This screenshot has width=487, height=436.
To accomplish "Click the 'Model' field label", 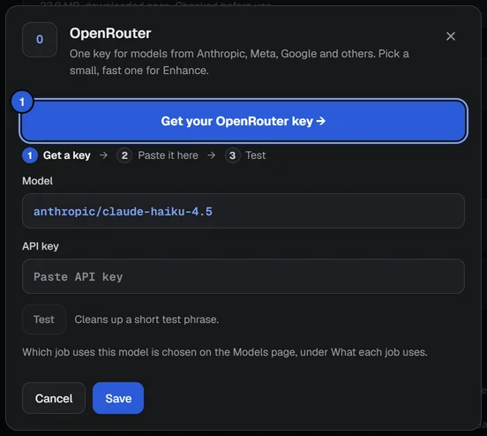I will pyautogui.click(x=37, y=181).
